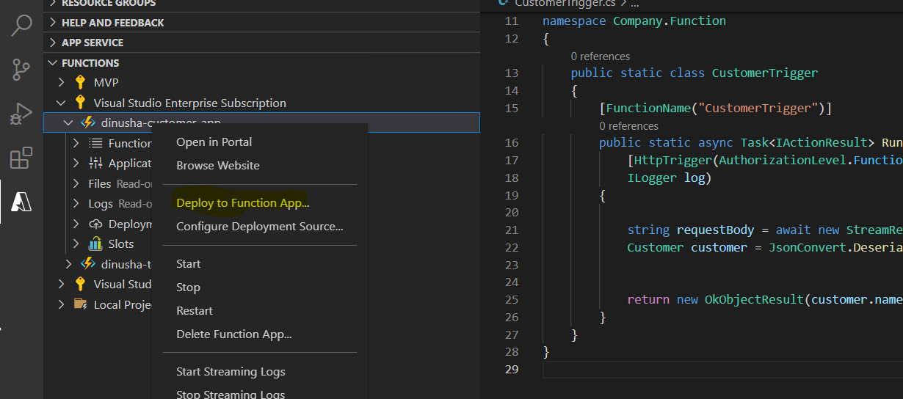Click the return new OkObjectResult line

(x=765, y=299)
